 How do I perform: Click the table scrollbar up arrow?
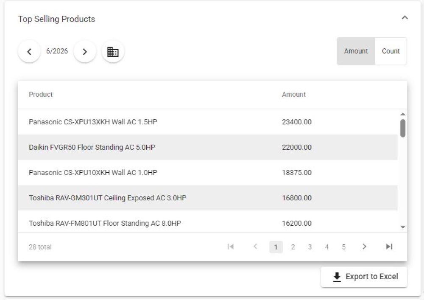(x=403, y=114)
